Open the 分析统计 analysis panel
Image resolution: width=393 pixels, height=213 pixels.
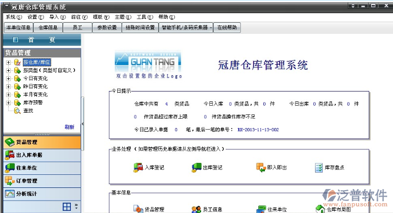(x=42, y=194)
